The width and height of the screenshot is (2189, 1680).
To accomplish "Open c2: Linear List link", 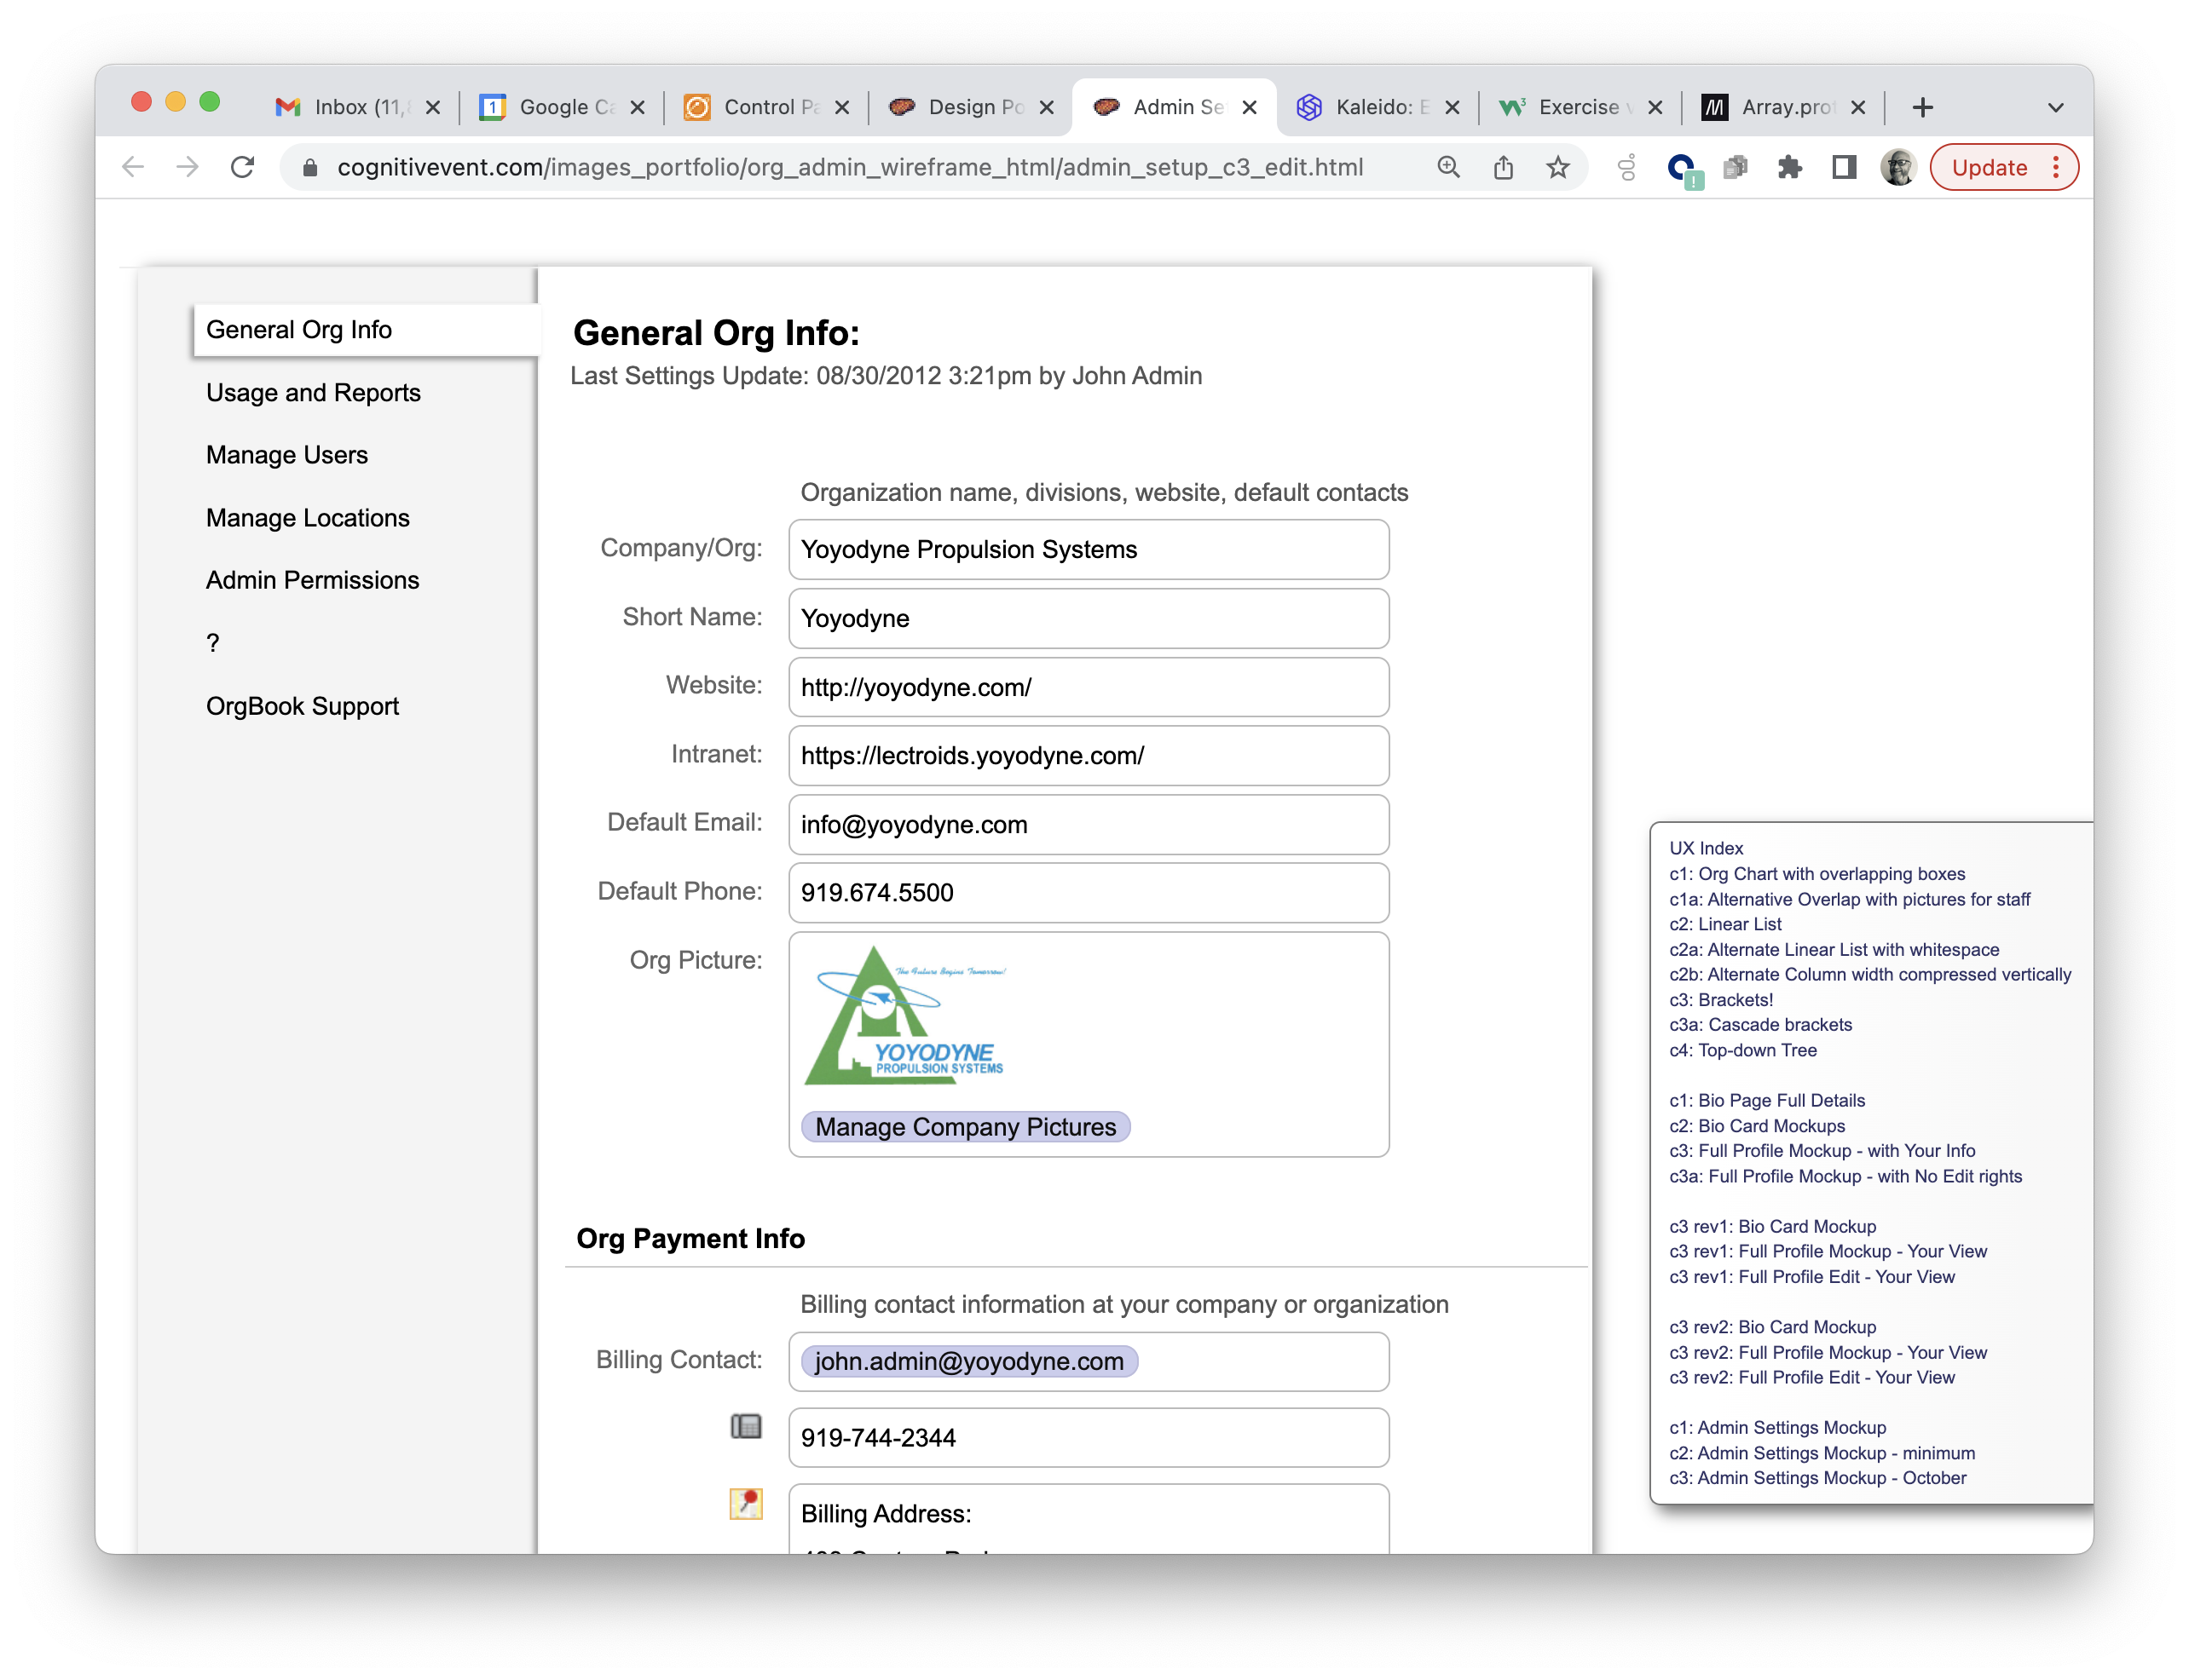I will click(x=1724, y=924).
